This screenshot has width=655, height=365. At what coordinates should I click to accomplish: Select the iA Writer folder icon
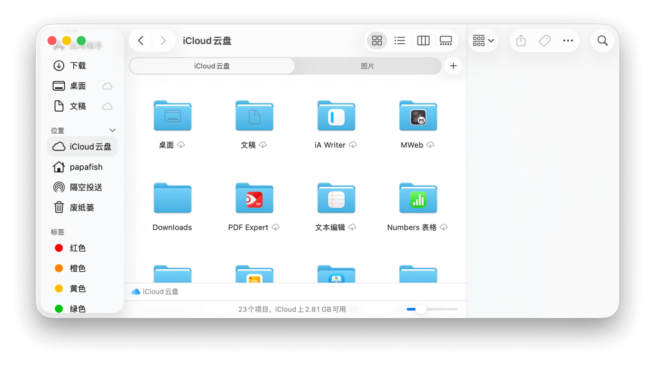[x=336, y=116]
